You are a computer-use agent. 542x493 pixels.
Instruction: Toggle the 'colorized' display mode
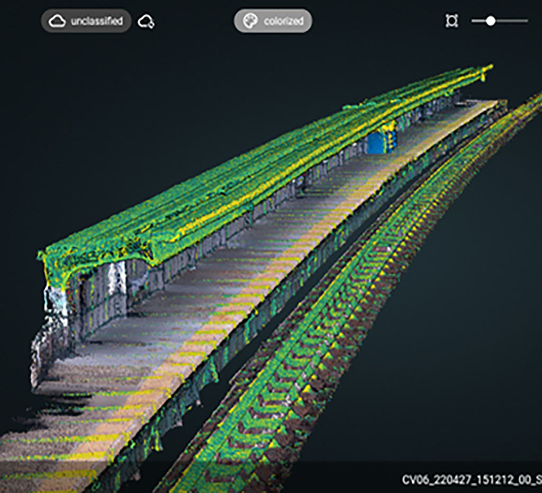pyautogui.click(x=273, y=21)
